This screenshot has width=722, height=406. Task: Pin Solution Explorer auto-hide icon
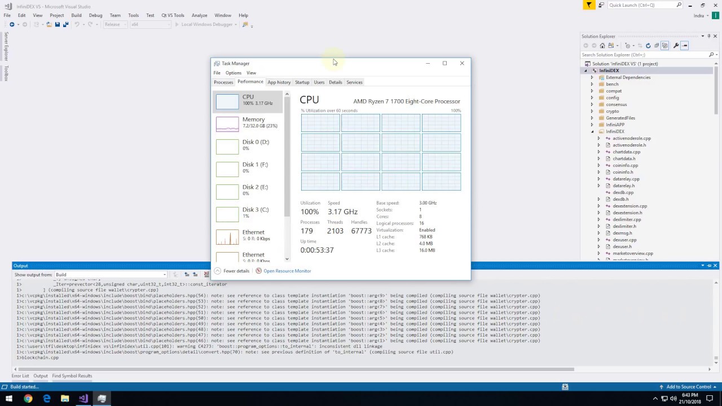pyautogui.click(x=709, y=36)
